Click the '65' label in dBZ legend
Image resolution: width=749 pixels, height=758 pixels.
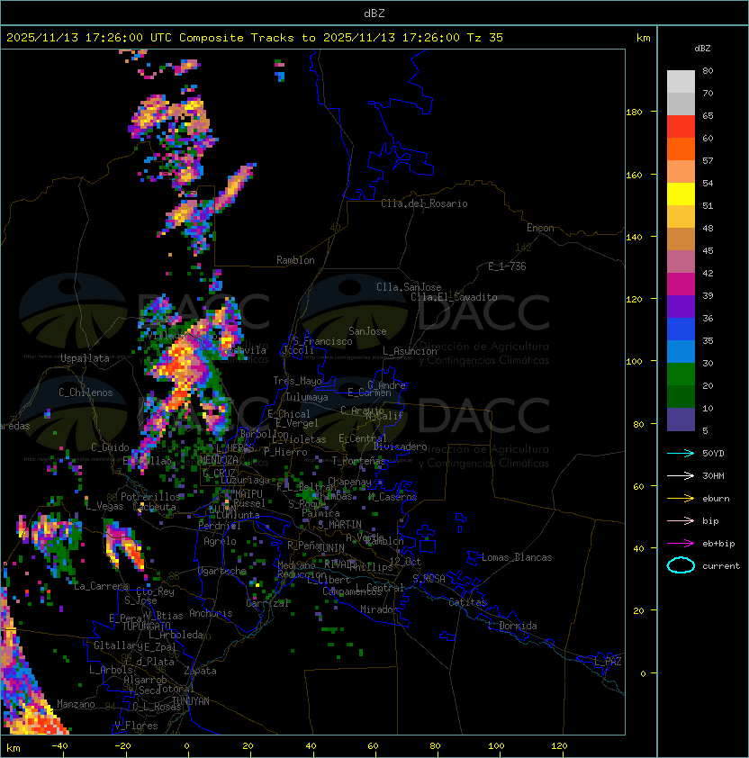[708, 115]
